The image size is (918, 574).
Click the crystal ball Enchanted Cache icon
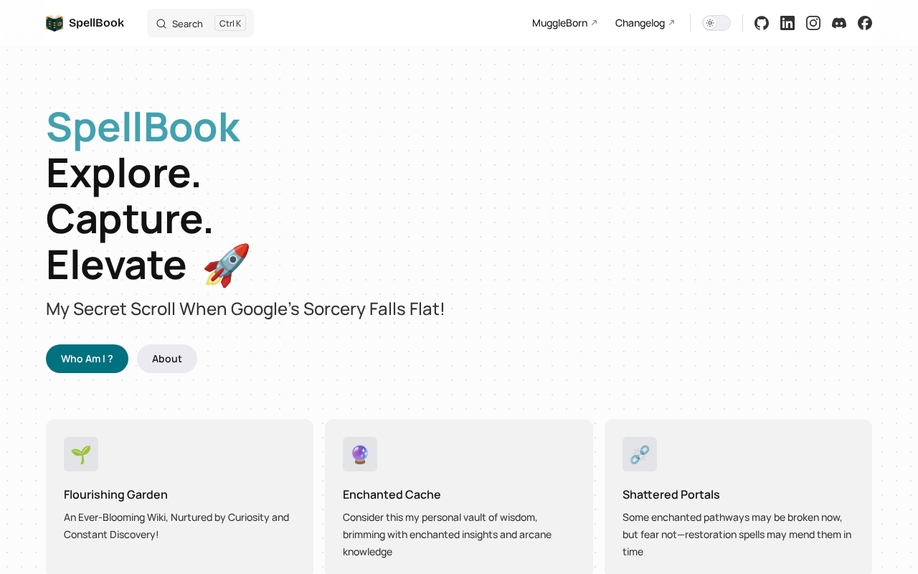[360, 454]
